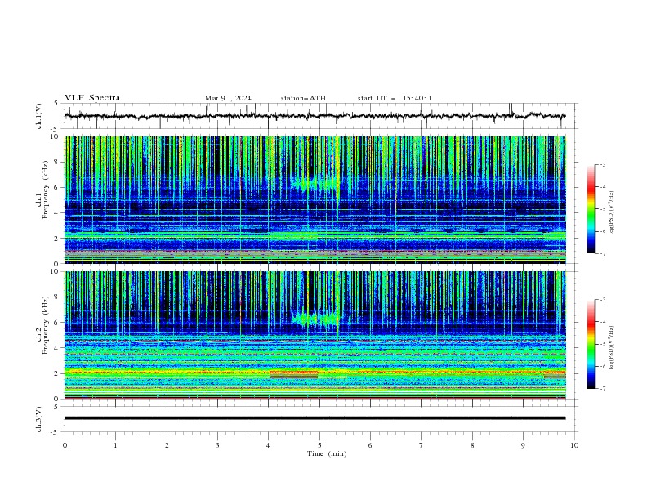Click the flat ch.3 voltage trace
The width and height of the screenshot is (647, 500).
click(315, 418)
